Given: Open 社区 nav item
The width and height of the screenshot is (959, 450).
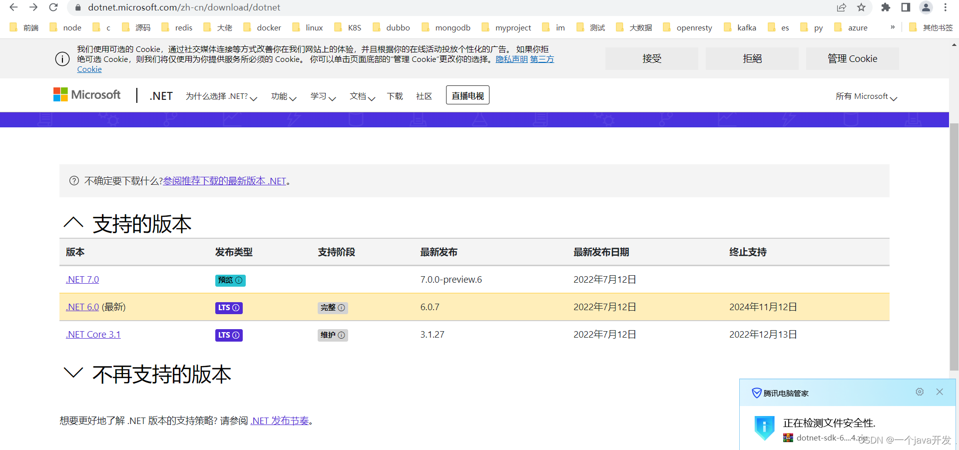Looking at the screenshot, I should click(424, 96).
